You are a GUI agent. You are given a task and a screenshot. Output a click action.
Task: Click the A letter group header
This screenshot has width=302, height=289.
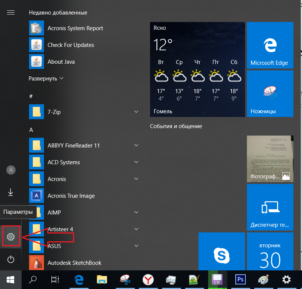click(31, 130)
